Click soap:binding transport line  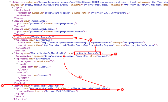point(63,56)
